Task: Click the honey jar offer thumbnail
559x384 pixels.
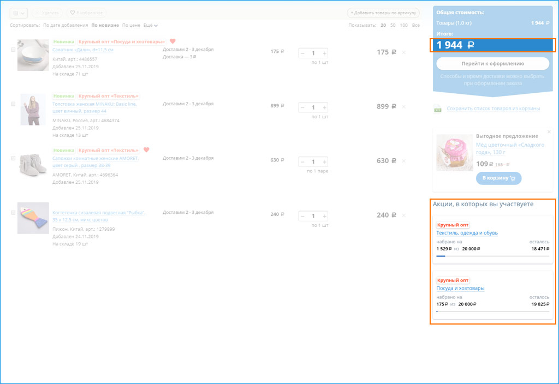Action: coord(455,153)
